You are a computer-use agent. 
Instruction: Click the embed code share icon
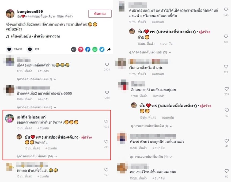(x=74, y=50)
